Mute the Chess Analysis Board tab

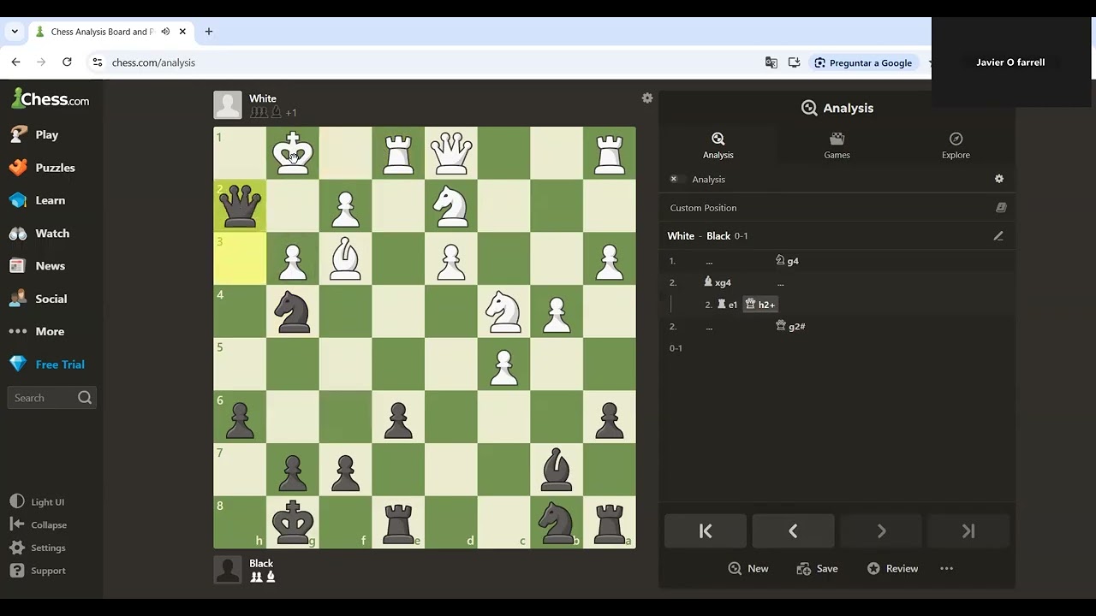pyautogui.click(x=165, y=32)
